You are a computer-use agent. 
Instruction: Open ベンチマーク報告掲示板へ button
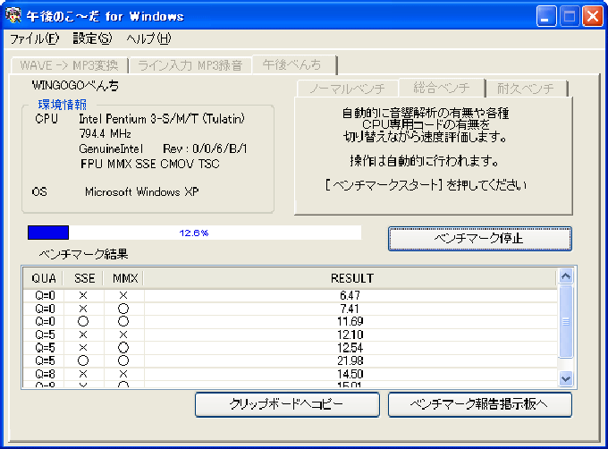(479, 405)
